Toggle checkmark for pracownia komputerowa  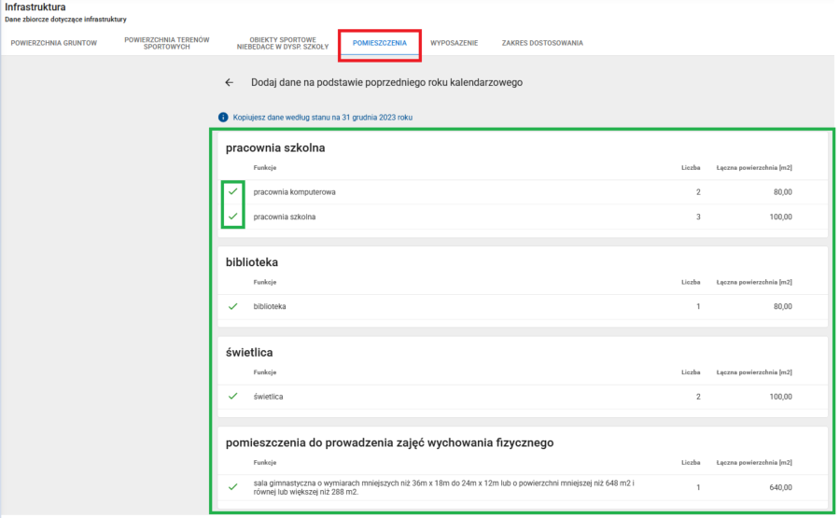tap(233, 191)
